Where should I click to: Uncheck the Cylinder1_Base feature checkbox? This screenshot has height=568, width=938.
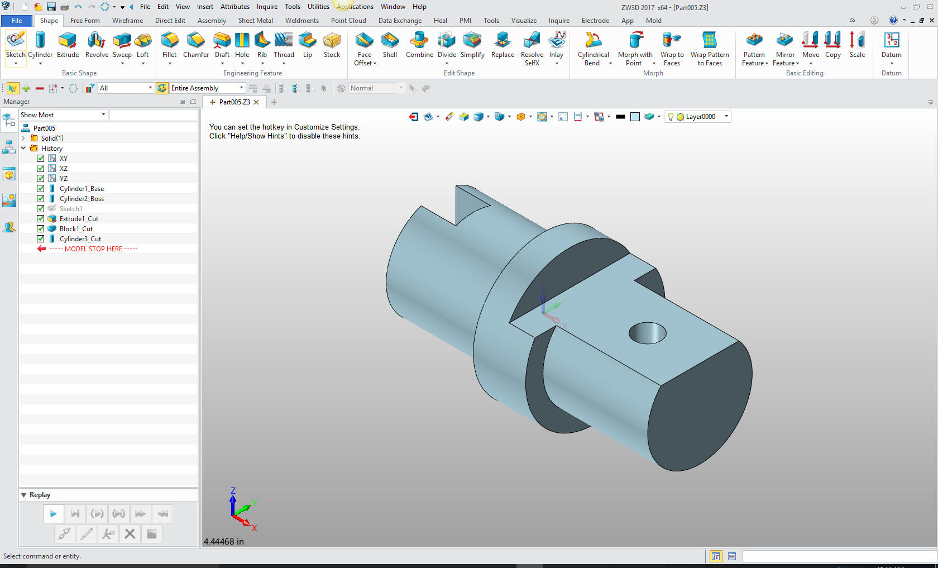[x=41, y=189]
